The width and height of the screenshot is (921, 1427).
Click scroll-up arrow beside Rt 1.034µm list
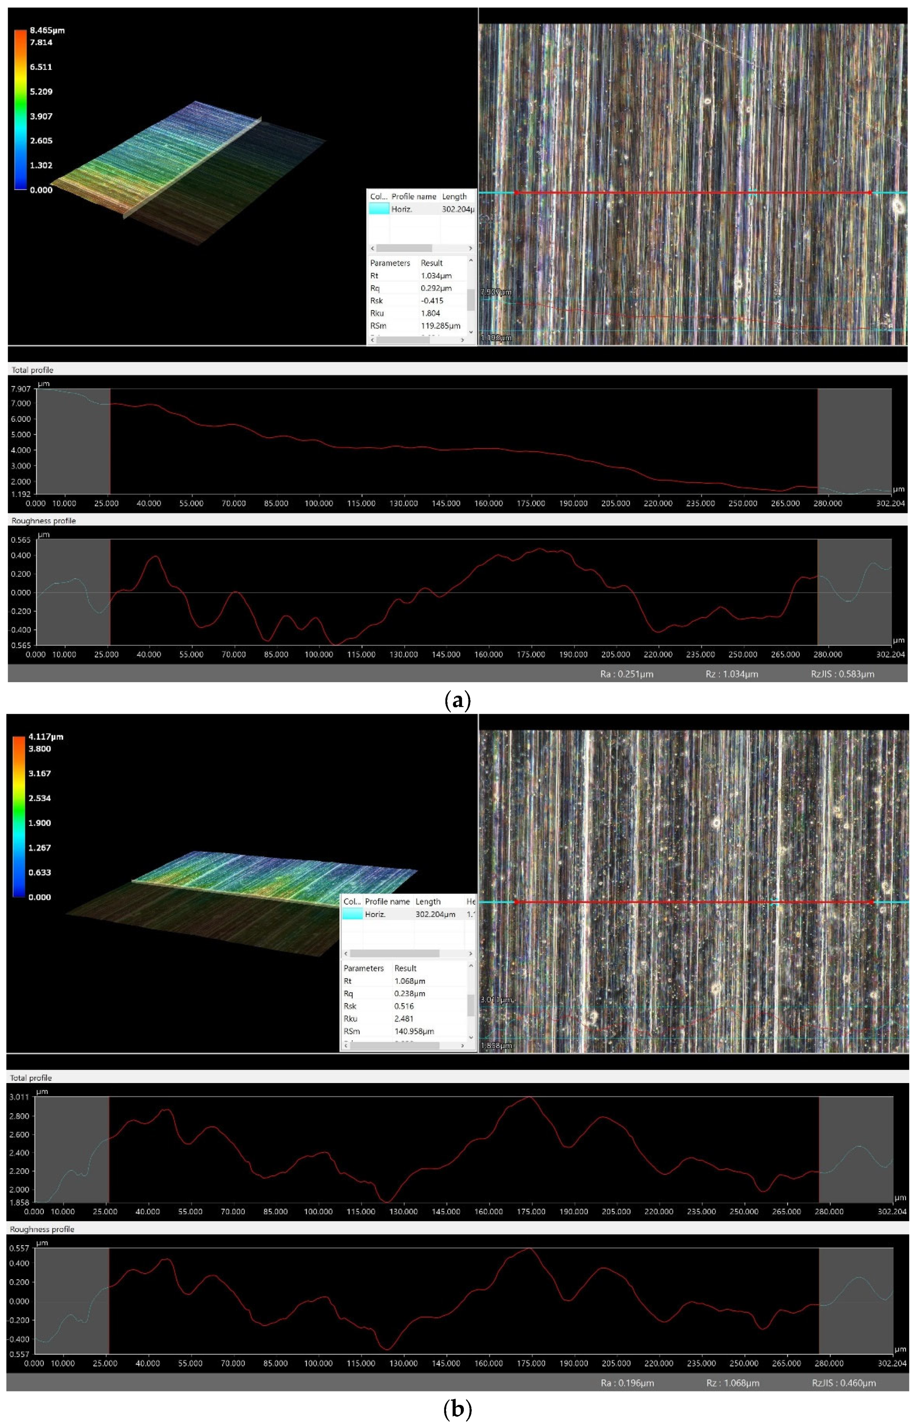[471, 261]
